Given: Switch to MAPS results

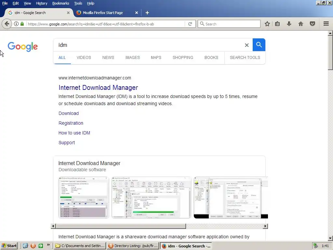Looking at the screenshot, I should tap(156, 58).
